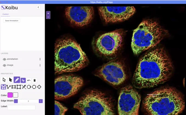The image size is (186, 115).
Task: Click the Kaibu logo icon
Action: coord(3,8)
